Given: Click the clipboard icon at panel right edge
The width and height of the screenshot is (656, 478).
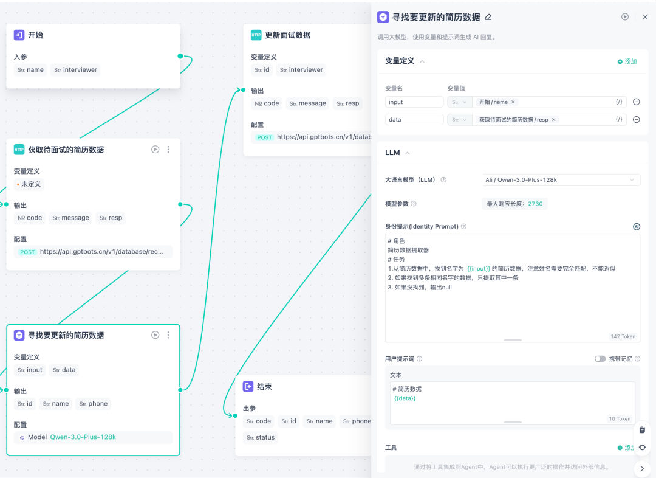Looking at the screenshot, I should (x=642, y=430).
